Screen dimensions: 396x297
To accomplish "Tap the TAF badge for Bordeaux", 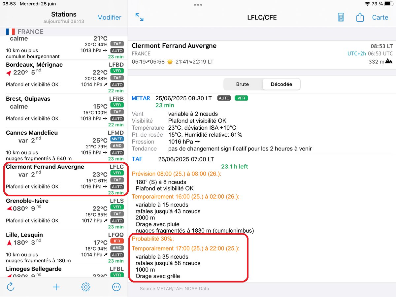I will click(x=117, y=78).
